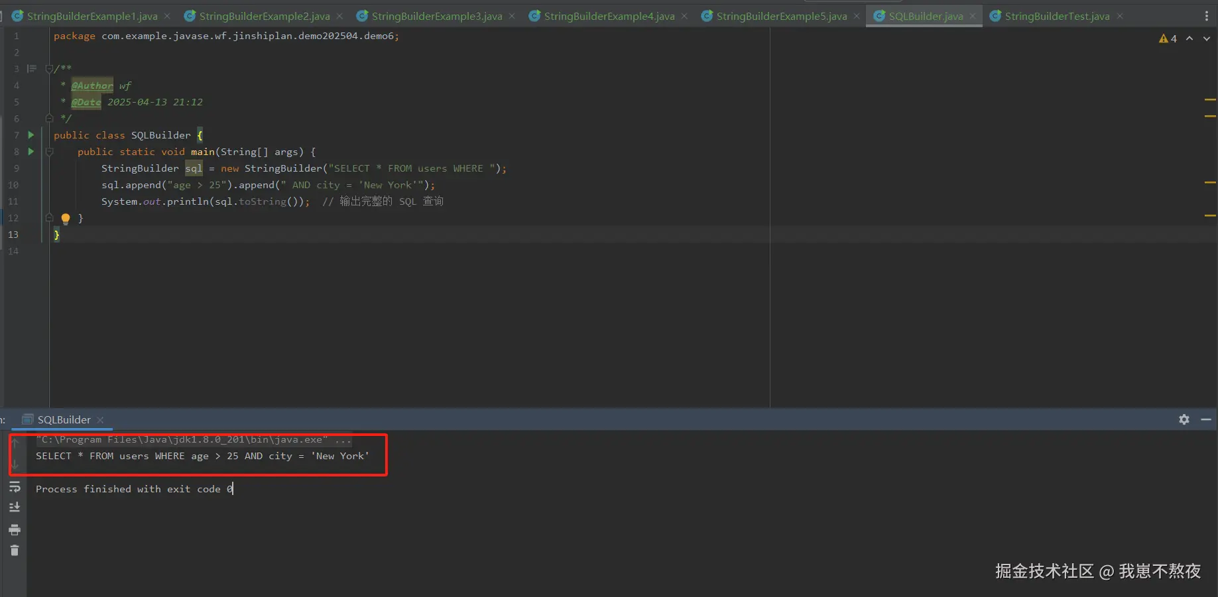This screenshot has width=1218, height=597.
Task: Click the up stack trace arrow in console
Action: point(15,442)
